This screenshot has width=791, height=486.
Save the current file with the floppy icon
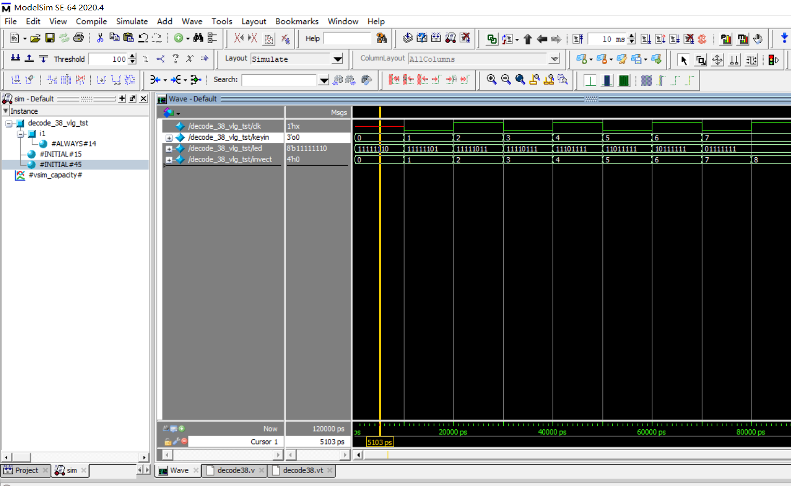pyautogui.click(x=50, y=38)
